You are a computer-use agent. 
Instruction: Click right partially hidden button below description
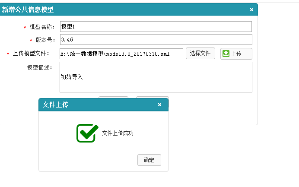coord(152,97)
